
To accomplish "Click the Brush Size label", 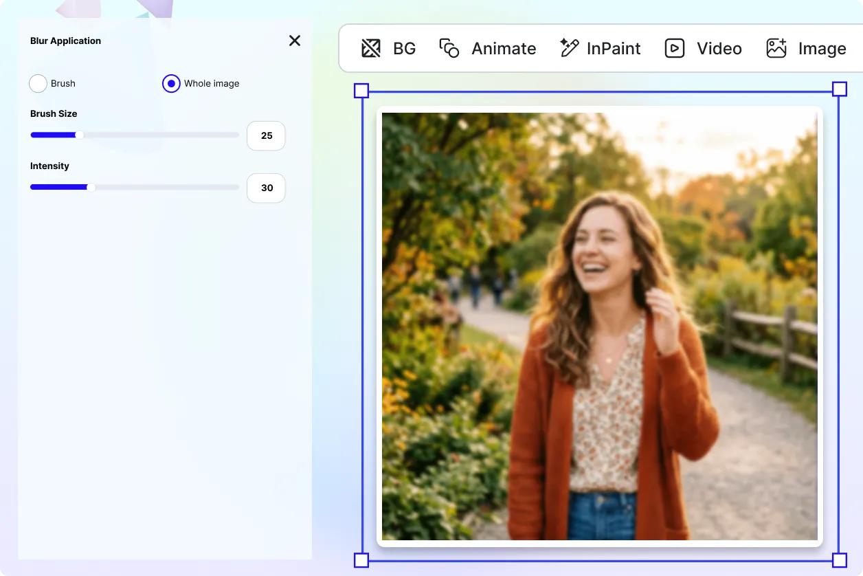I will coord(54,114).
